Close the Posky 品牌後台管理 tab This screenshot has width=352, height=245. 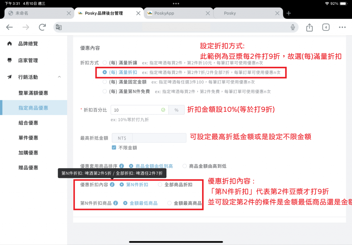[x=138, y=13]
